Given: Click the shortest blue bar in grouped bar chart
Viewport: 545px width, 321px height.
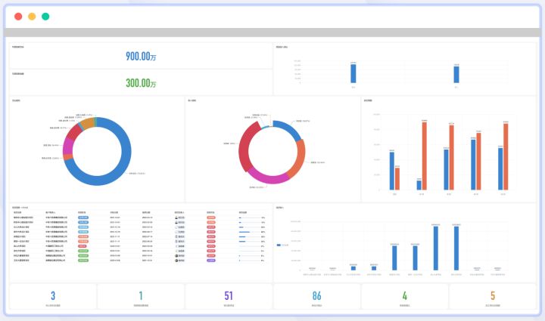Looking at the screenshot, I should pos(419,184).
